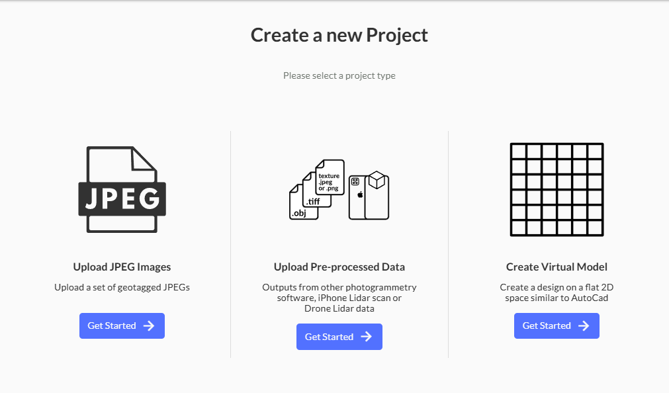Viewport: 669px width, 393px height.
Task: Click the JPEG file icon
Action: tap(122, 190)
